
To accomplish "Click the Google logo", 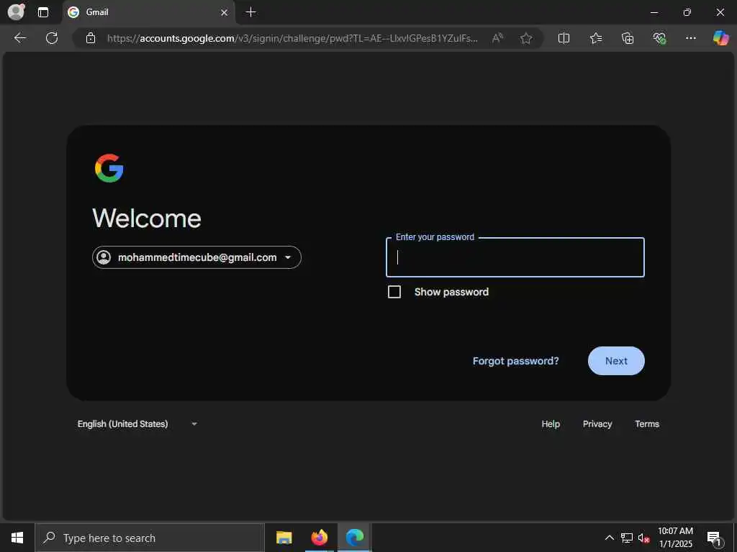I will click(x=109, y=168).
